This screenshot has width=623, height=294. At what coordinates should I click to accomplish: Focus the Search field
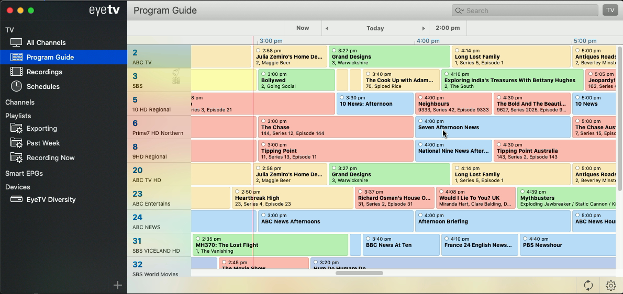click(x=525, y=10)
